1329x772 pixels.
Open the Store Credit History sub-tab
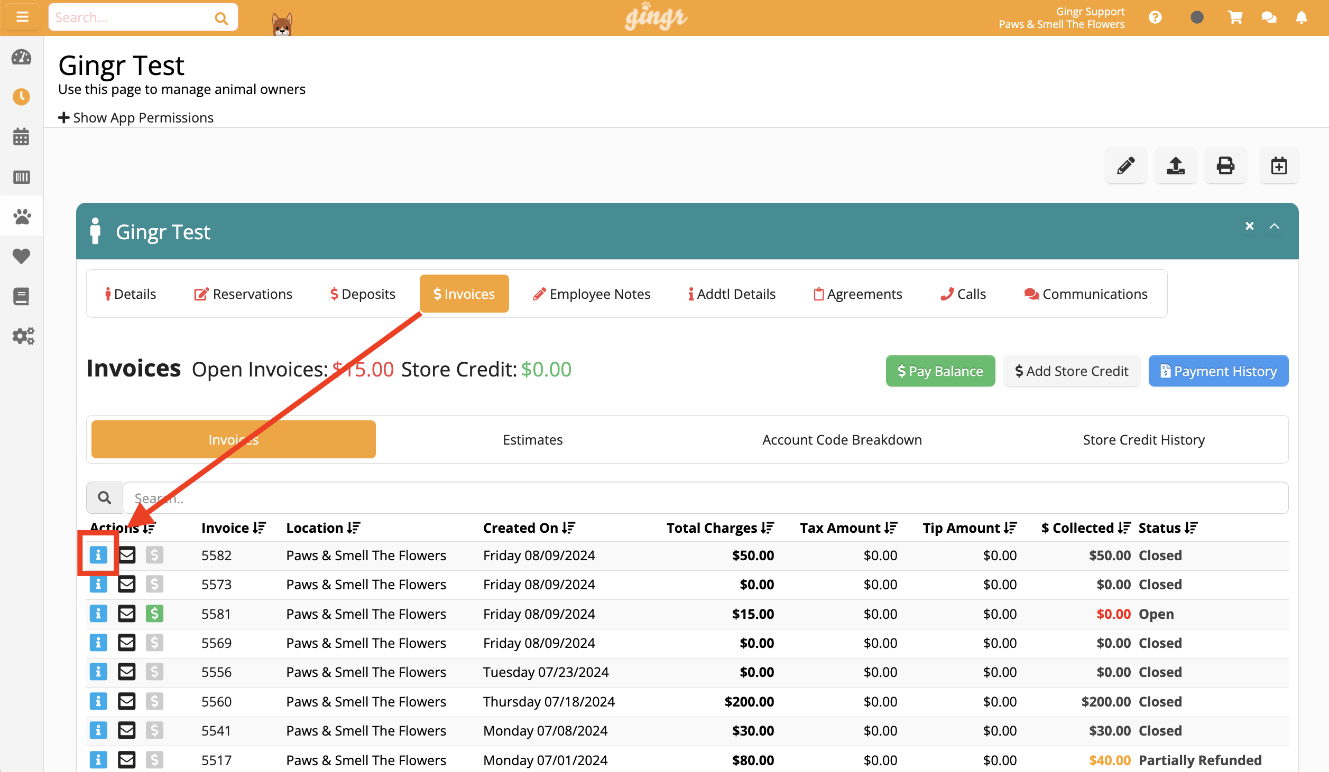[x=1144, y=440]
